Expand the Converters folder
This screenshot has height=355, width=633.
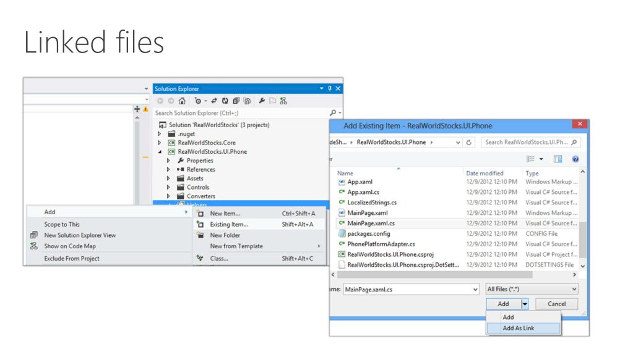point(168,196)
